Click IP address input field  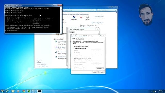(x=96, y=51)
